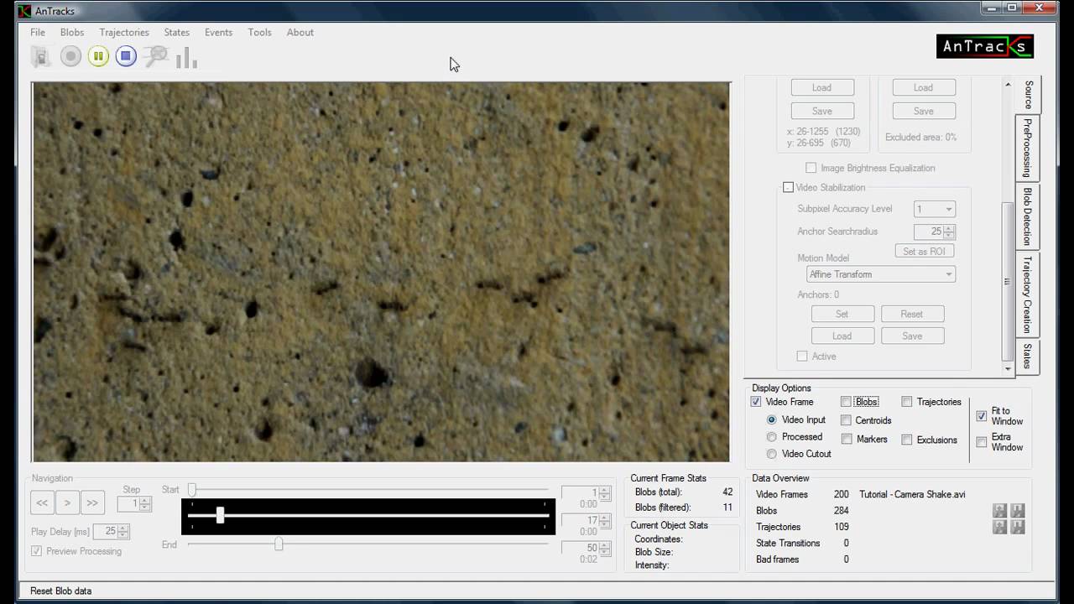Click the settings panel down scroll arrow
Screen dimensions: 1074x604
(x=1009, y=368)
